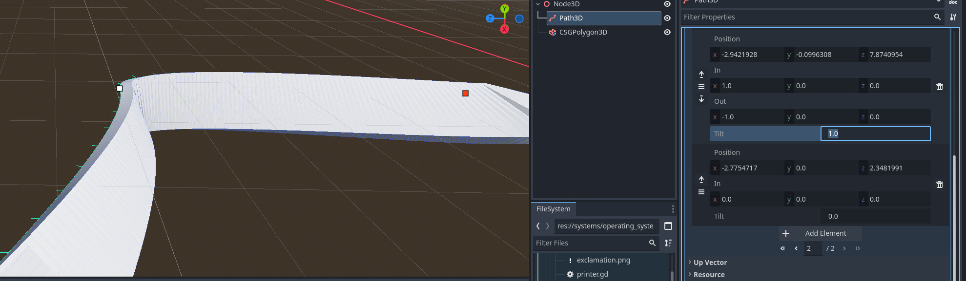Go forward in FileSystem path history

[548, 226]
